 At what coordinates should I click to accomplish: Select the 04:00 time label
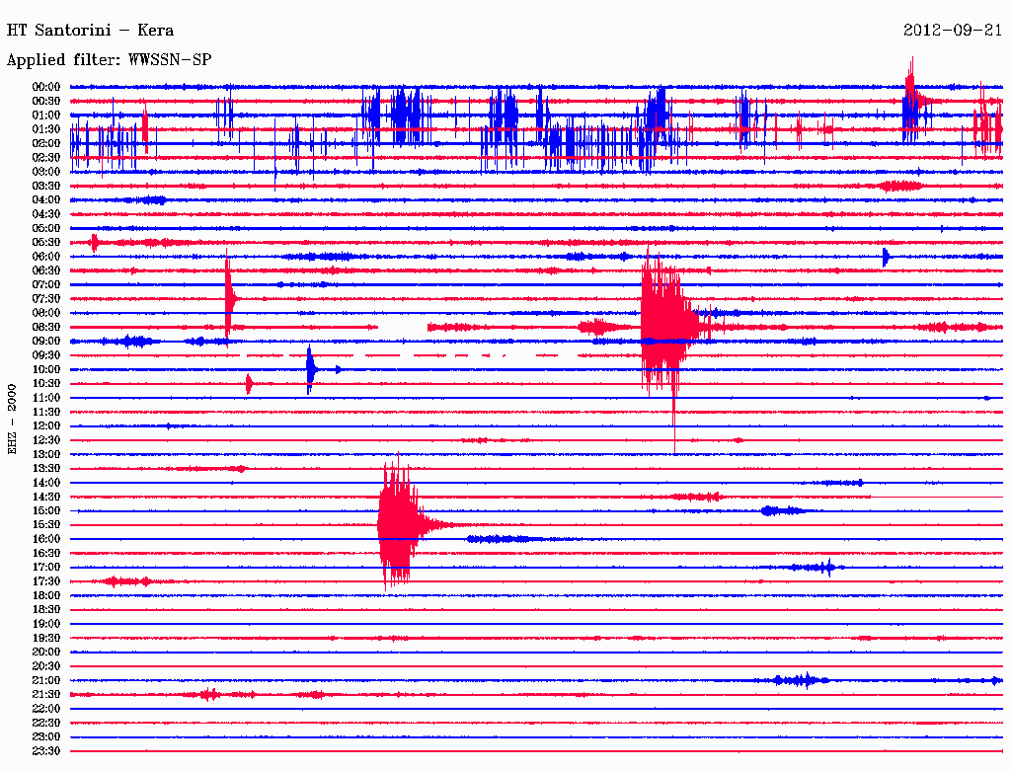(x=46, y=200)
